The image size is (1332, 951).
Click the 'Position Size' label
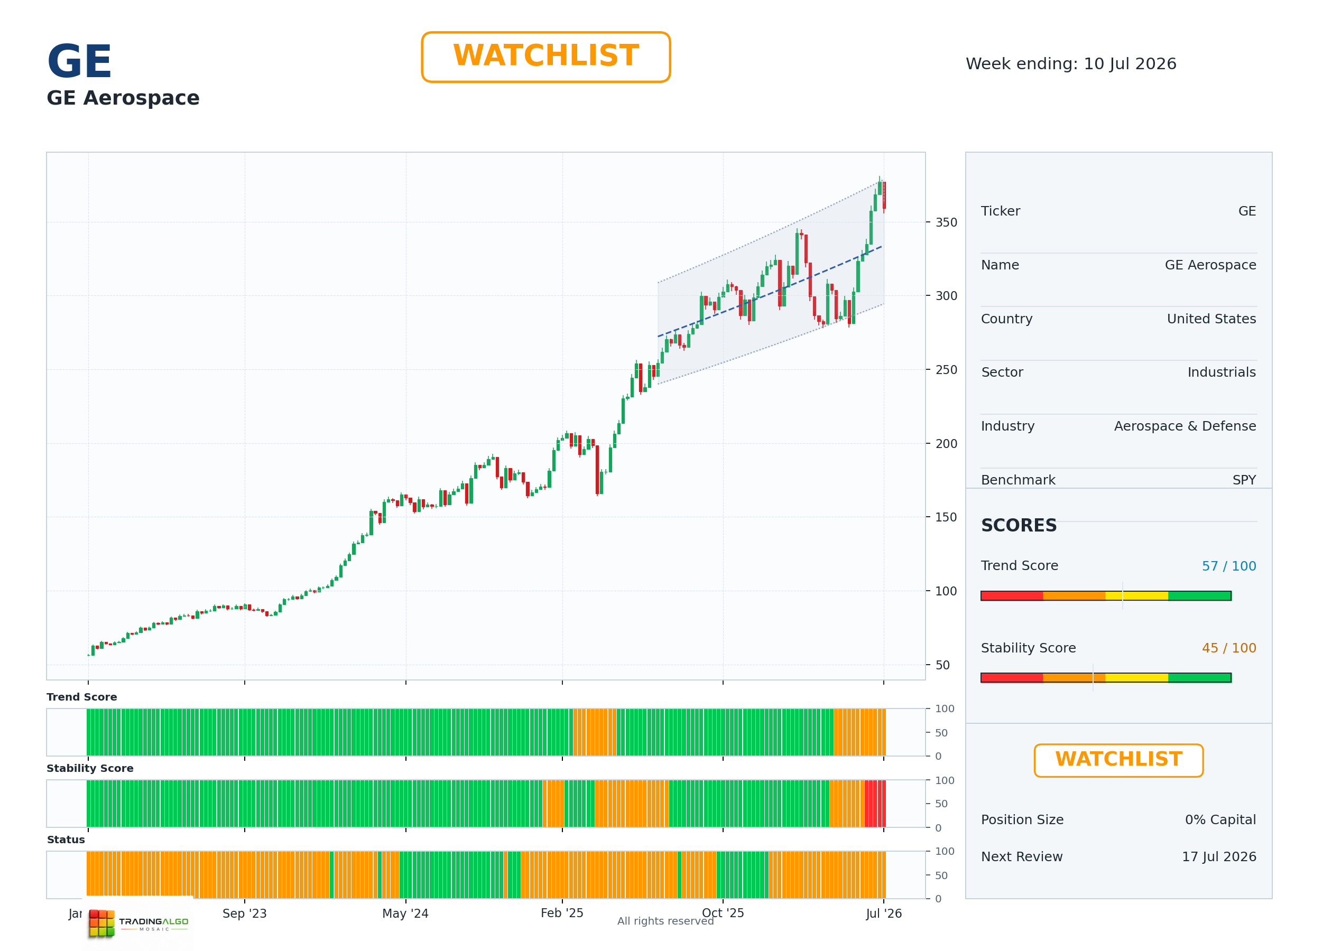tap(1022, 819)
